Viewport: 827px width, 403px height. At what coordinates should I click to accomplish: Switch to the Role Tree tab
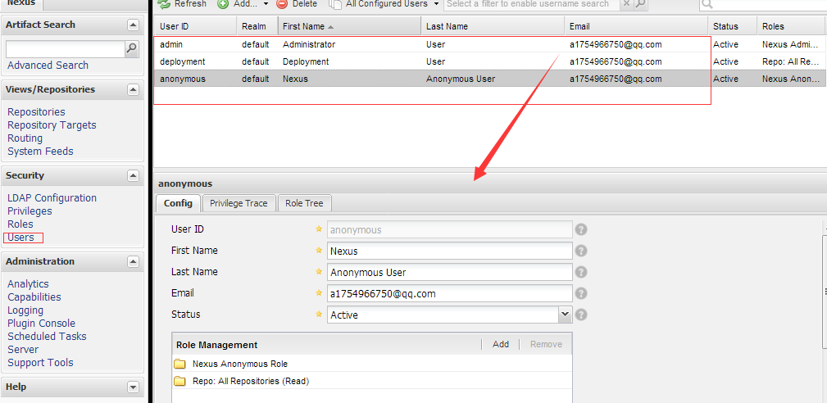click(304, 203)
